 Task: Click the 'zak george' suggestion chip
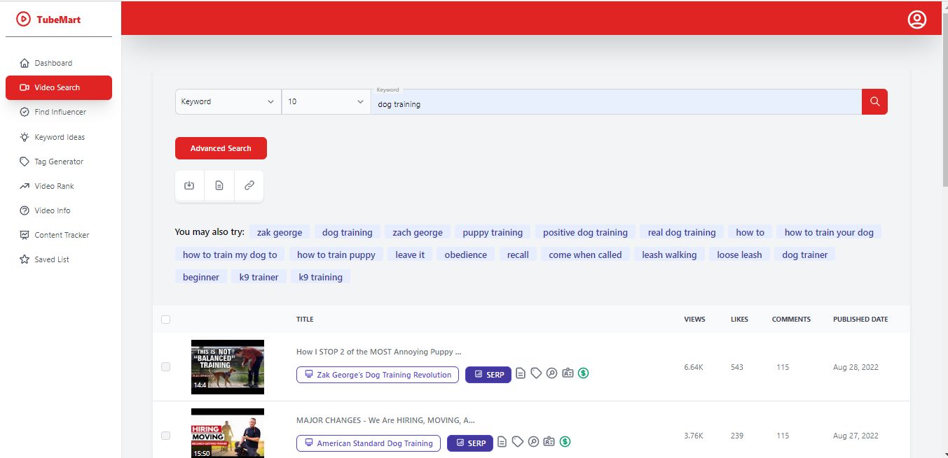tap(280, 232)
